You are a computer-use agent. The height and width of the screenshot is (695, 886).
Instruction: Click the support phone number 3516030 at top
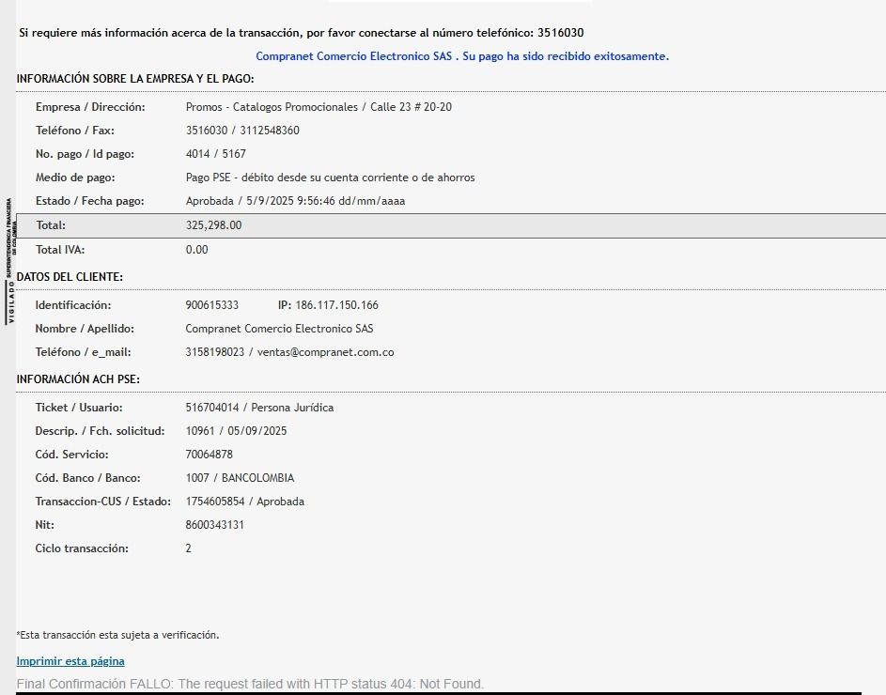(561, 33)
